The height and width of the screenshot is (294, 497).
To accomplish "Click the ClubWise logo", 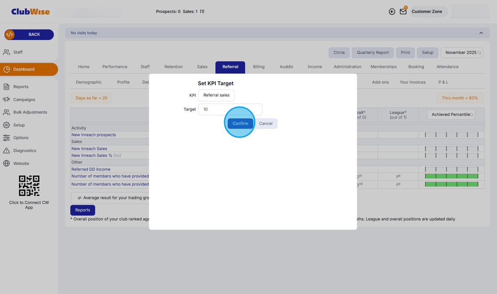I will tap(31, 12).
